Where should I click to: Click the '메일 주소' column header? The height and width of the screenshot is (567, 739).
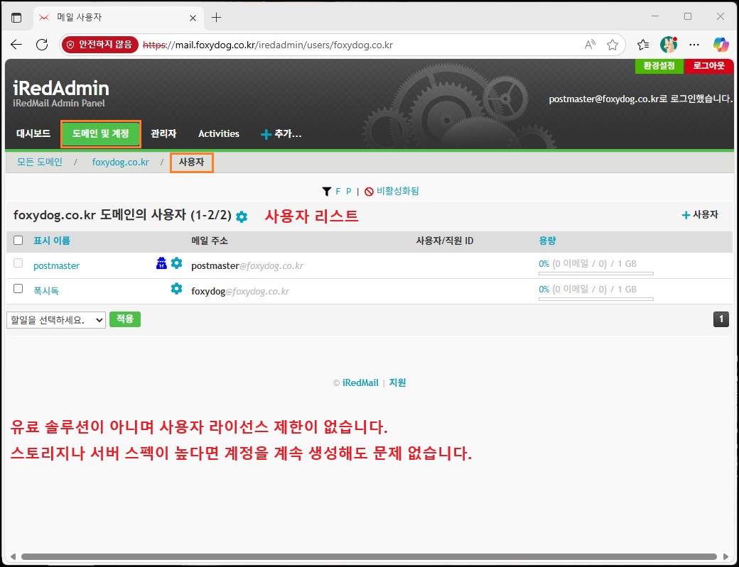209,241
